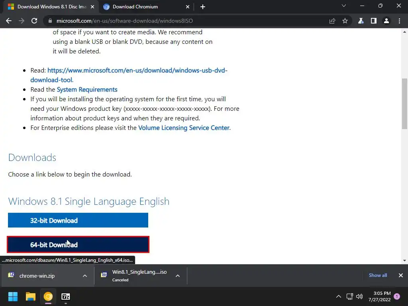This screenshot has width=408, height=306.
Task: Open network status tray icon
Action: point(349,296)
